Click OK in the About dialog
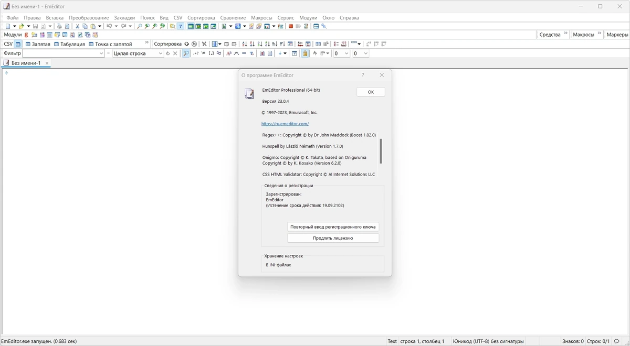This screenshot has height=346, width=630. 371,92
